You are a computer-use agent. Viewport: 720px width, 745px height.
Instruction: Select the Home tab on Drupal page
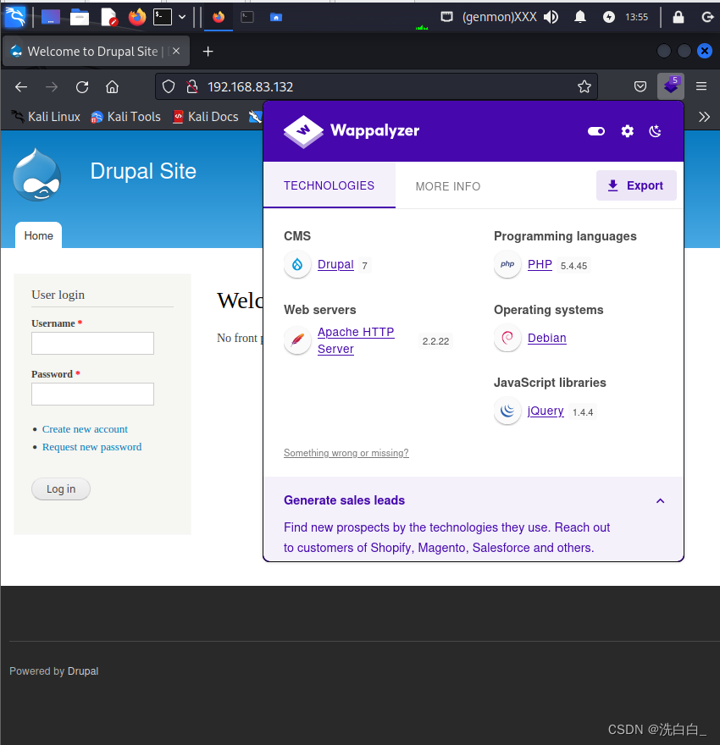point(38,235)
